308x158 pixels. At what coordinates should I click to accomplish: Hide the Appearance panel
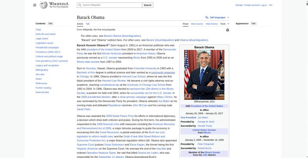(x=254, y=23)
